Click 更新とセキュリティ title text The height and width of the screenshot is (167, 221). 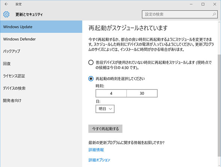click(29, 14)
